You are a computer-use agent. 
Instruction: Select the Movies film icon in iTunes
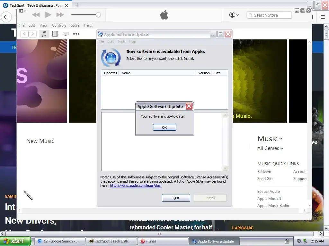click(x=55, y=34)
